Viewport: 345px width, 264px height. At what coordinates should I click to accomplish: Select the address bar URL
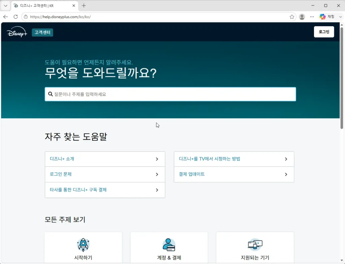pos(60,17)
